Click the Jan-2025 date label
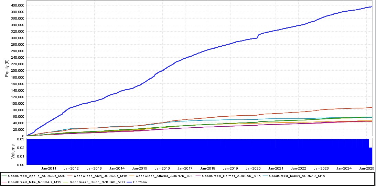 [x=366, y=168]
